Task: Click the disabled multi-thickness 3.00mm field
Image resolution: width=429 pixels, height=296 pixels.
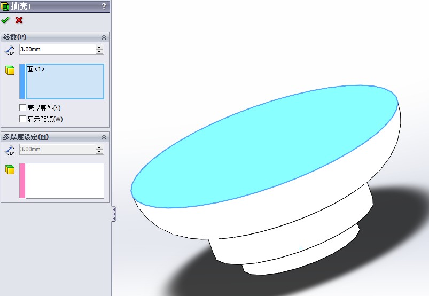Action: [57, 150]
